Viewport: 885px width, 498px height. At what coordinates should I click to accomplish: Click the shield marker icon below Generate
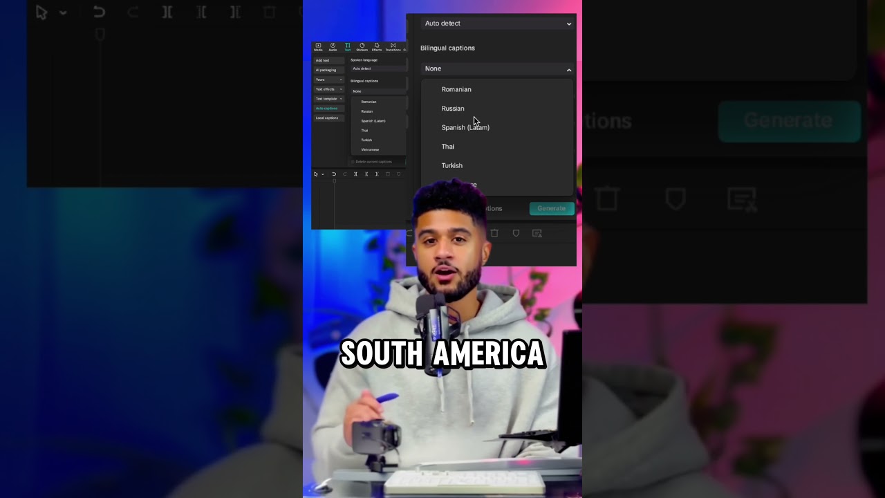[x=516, y=234]
